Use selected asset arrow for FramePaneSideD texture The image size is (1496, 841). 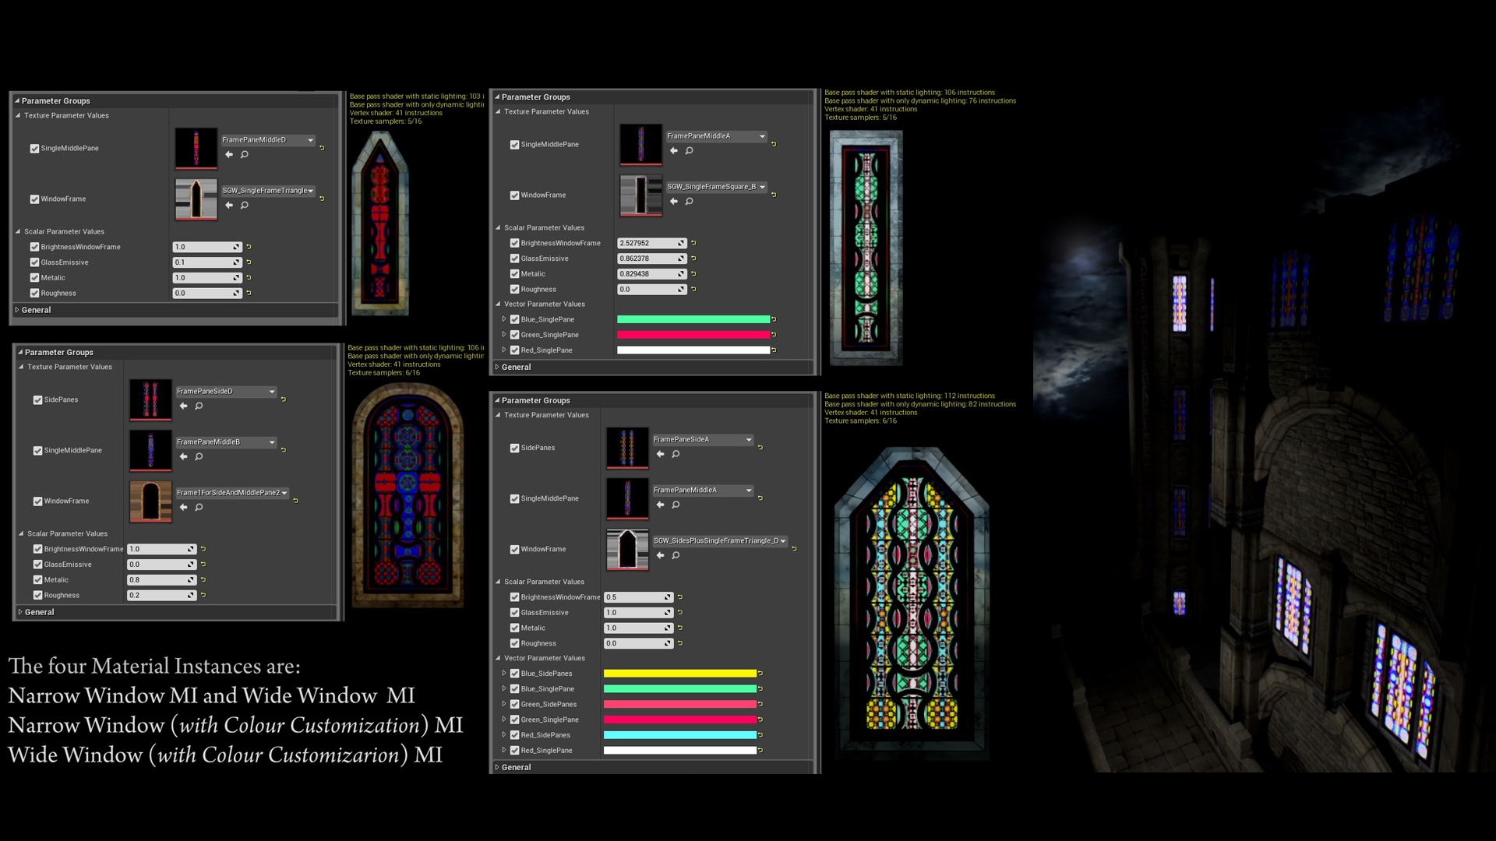pyautogui.click(x=184, y=406)
